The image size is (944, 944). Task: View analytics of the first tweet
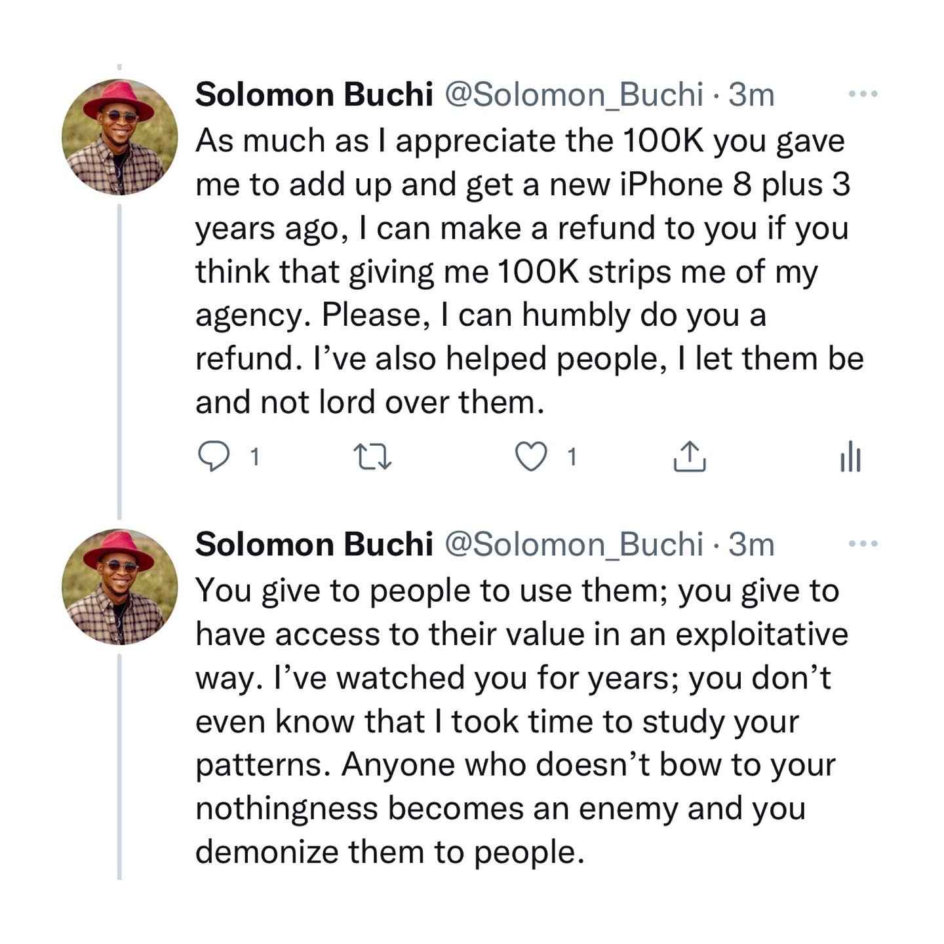(x=850, y=456)
